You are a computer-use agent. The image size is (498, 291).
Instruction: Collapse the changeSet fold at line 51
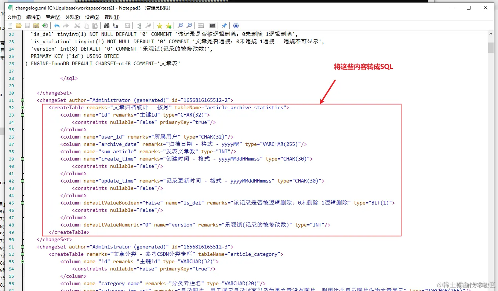[x=23, y=247]
